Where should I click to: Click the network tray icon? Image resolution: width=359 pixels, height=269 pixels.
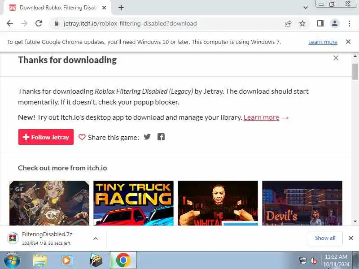[x=303, y=261]
